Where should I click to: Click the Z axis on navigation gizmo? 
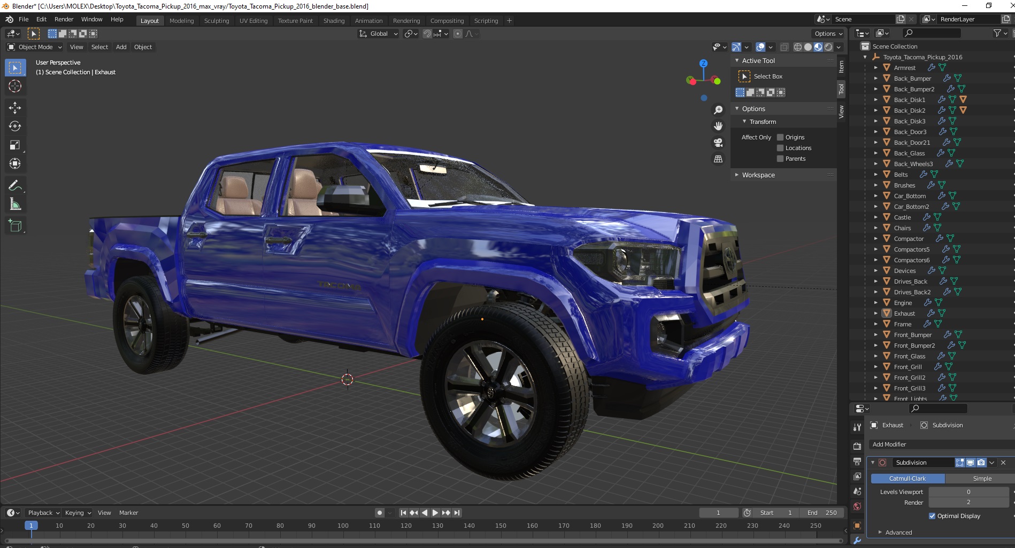point(704,63)
